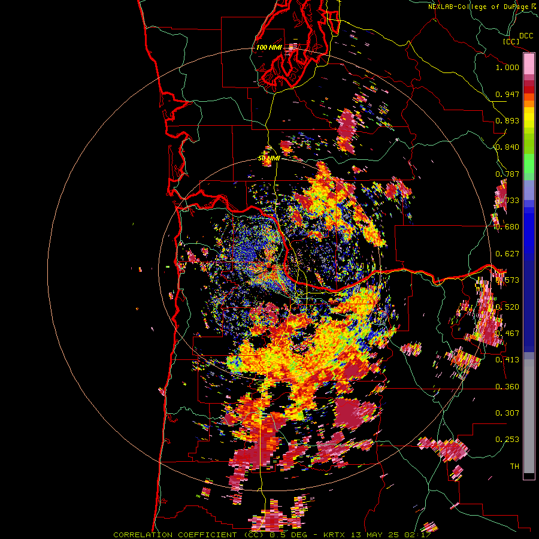This screenshot has width=539, height=539.
Task: Click the DCC label above the color scale
Action: click(526, 36)
